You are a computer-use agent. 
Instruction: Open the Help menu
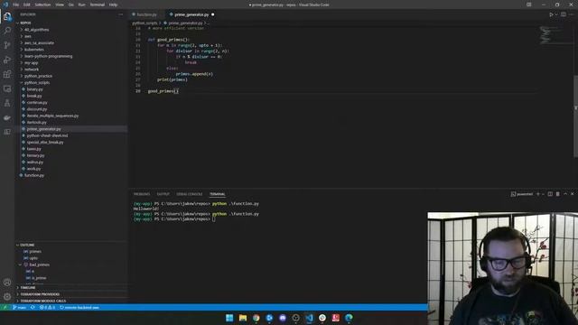click(x=113, y=5)
